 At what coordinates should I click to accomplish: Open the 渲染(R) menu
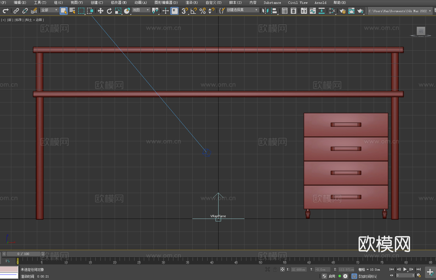click(x=192, y=2)
